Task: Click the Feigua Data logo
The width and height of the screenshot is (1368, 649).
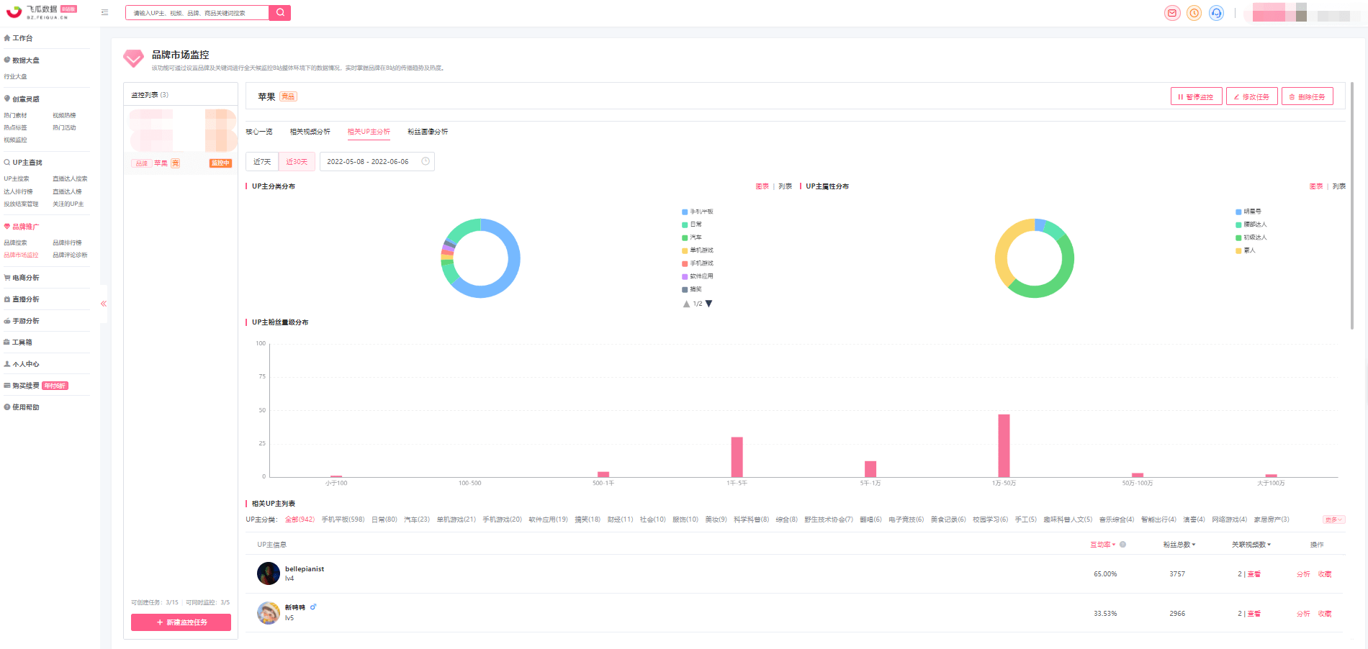Action: coord(41,12)
